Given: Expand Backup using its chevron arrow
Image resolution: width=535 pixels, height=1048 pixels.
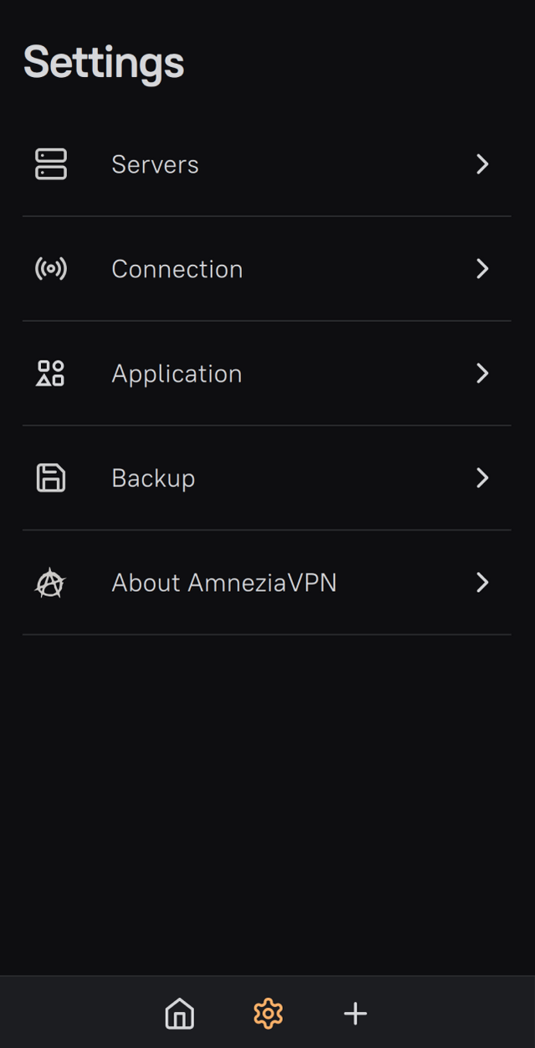Looking at the screenshot, I should 482,478.
